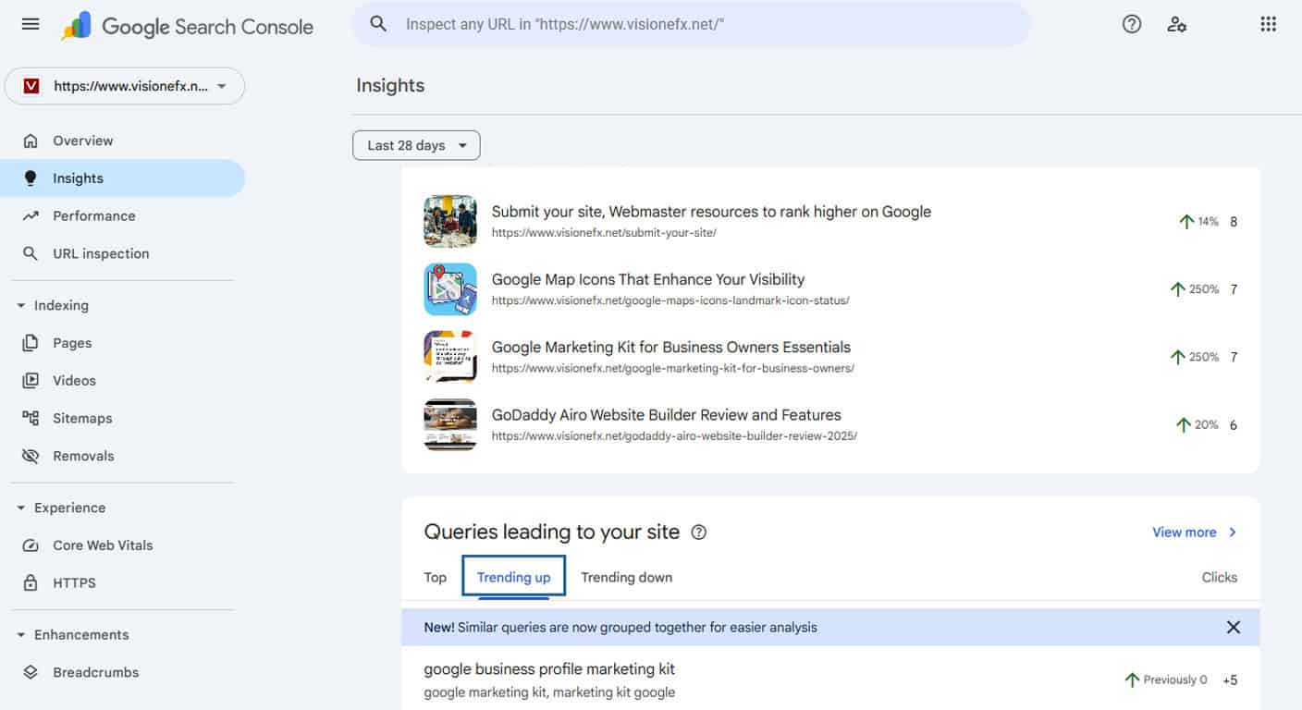Click the Performance trend-line icon
The image size is (1302, 710).
[31, 215]
